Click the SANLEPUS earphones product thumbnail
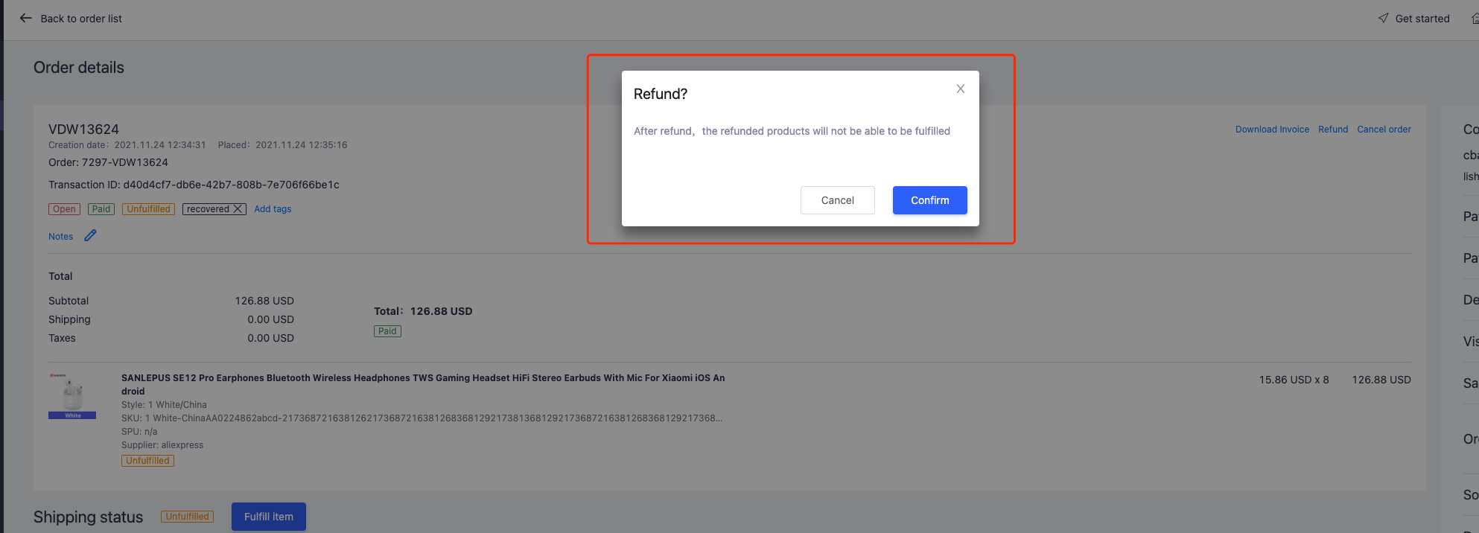 pos(72,395)
